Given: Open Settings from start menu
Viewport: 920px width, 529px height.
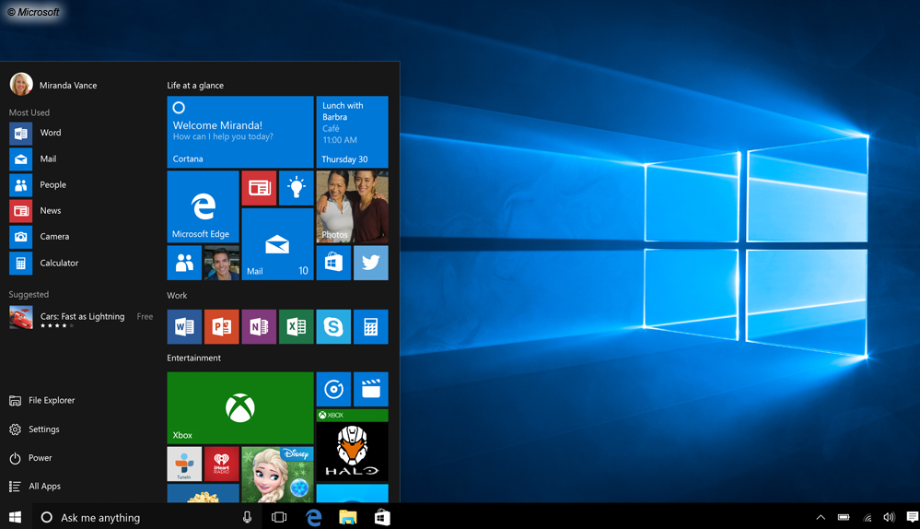Looking at the screenshot, I should (35, 429).
